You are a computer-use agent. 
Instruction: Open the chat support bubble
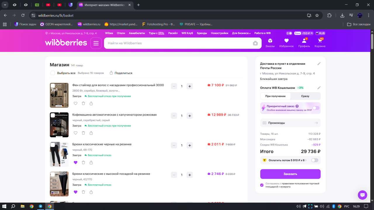point(362,195)
